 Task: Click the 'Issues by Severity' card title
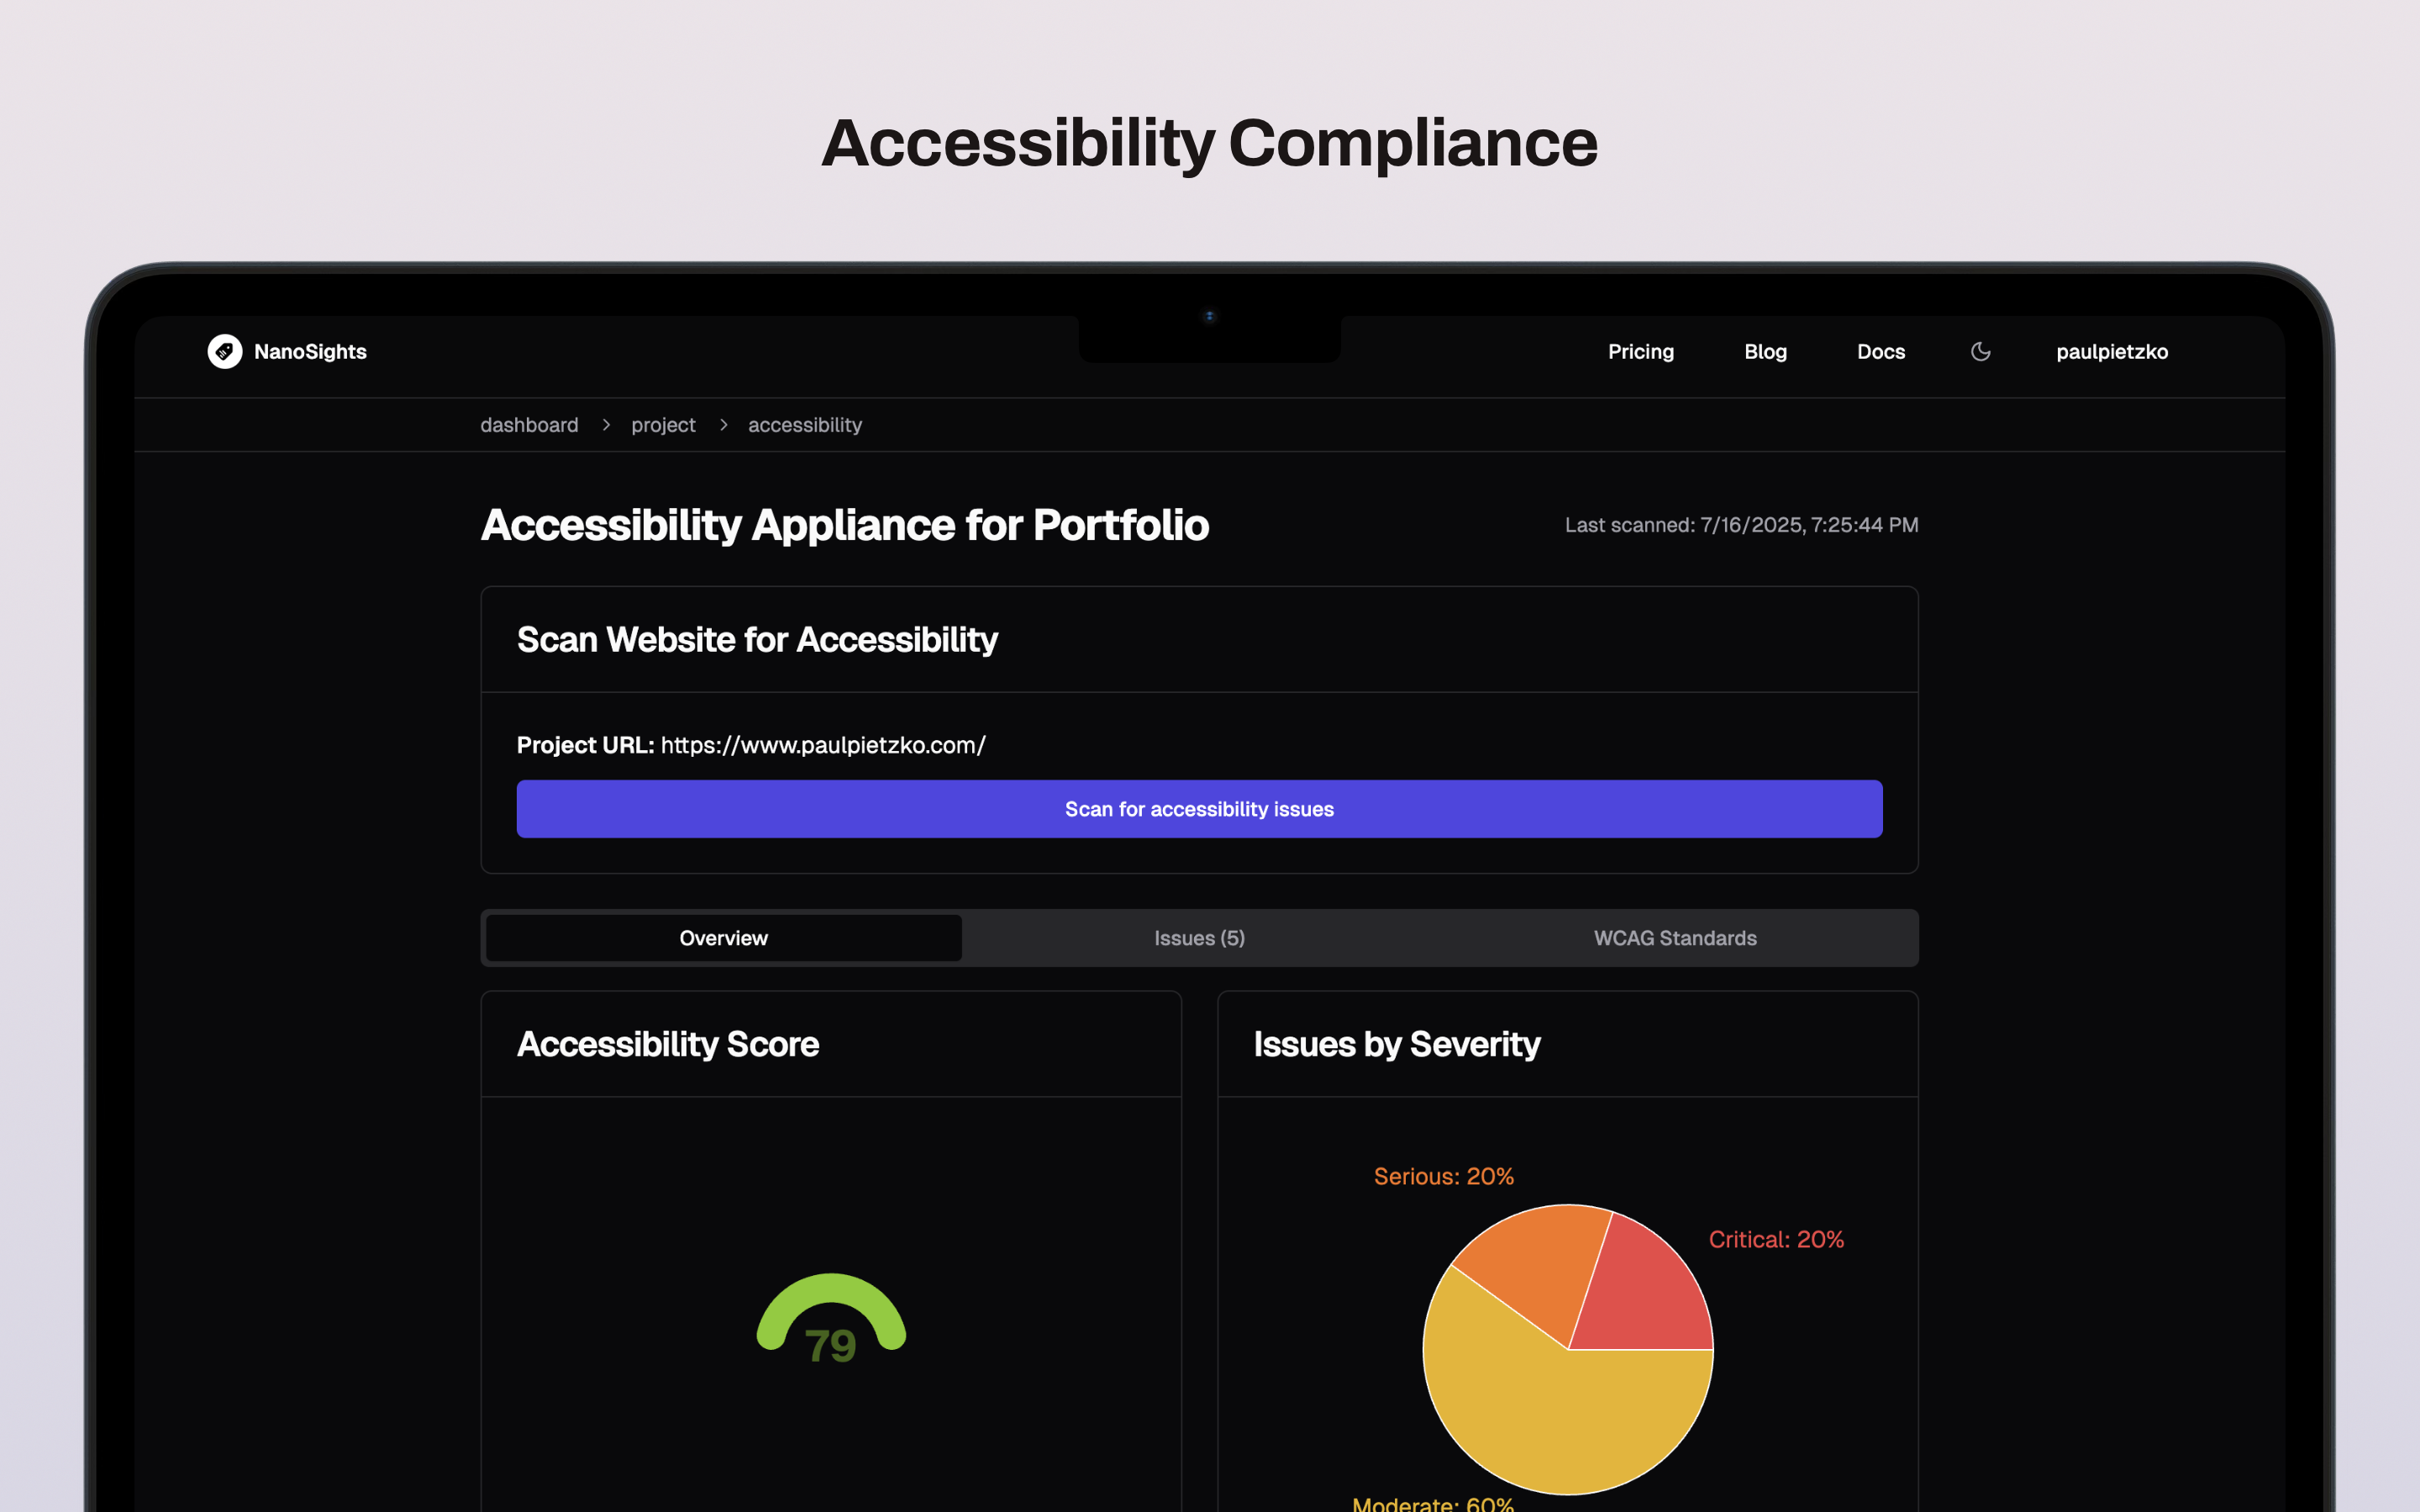coord(1397,1044)
